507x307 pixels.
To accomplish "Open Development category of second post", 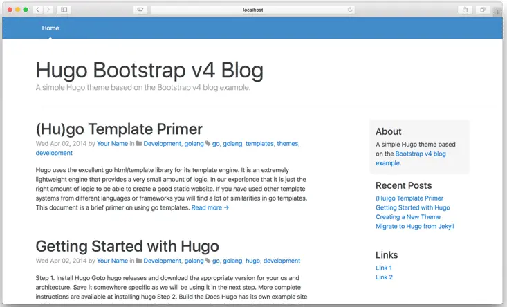I will click(x=163, y=261).
